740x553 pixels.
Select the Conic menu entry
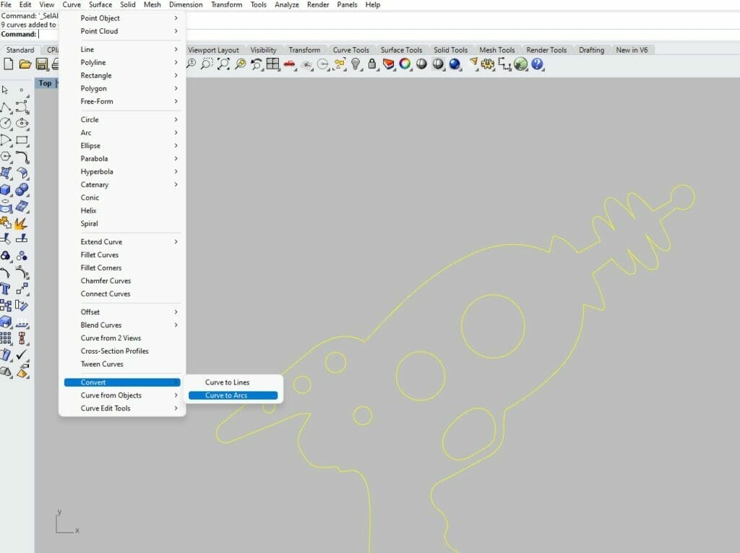122,197
